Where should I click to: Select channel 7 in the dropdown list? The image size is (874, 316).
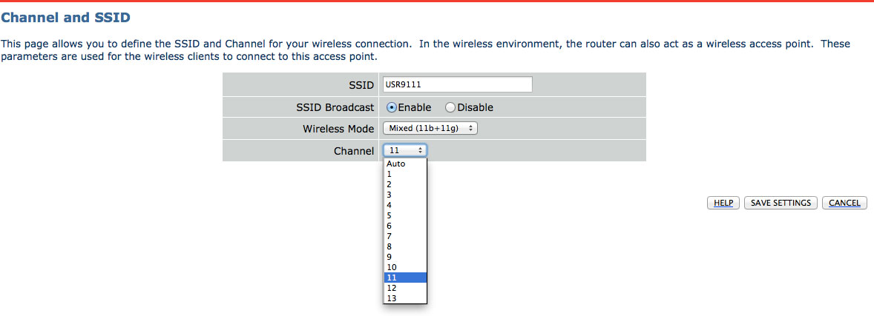[405, 236]
